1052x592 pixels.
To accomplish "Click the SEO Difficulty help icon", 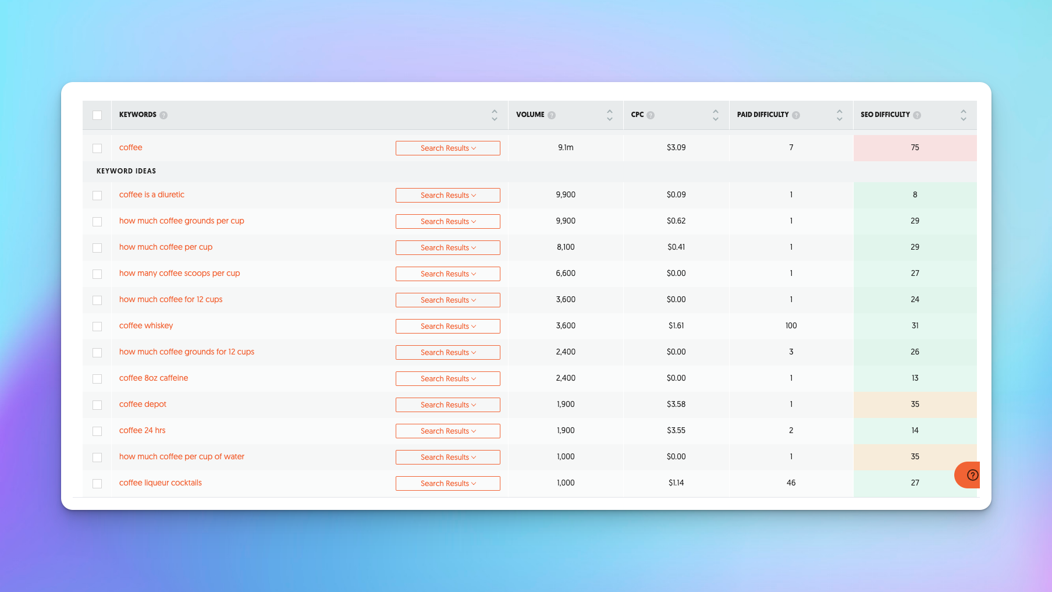I will (917, 115).
